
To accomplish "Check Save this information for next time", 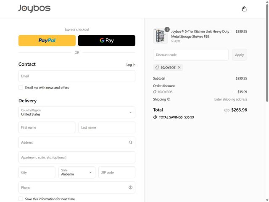I will point(21,199).
